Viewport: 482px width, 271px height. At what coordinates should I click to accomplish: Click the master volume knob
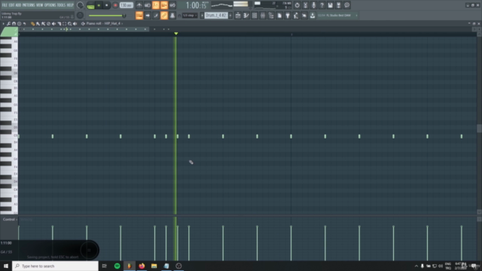[80, 5]
